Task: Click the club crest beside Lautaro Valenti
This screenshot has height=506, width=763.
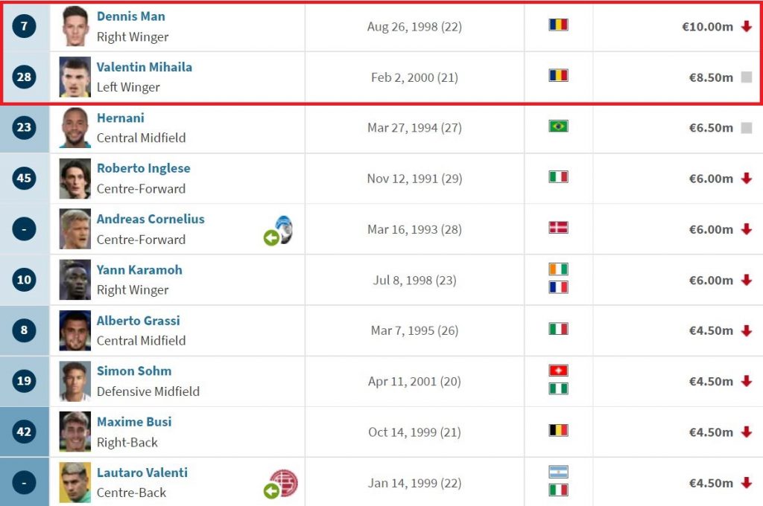Action: click(x=284, y=483)
